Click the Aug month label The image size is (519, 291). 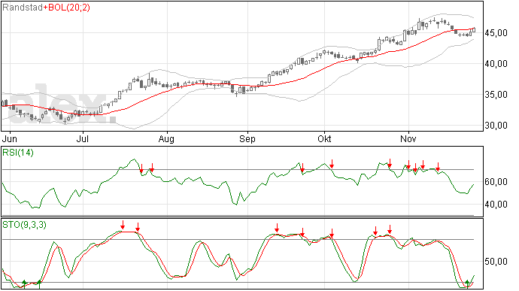pos(166,138)
